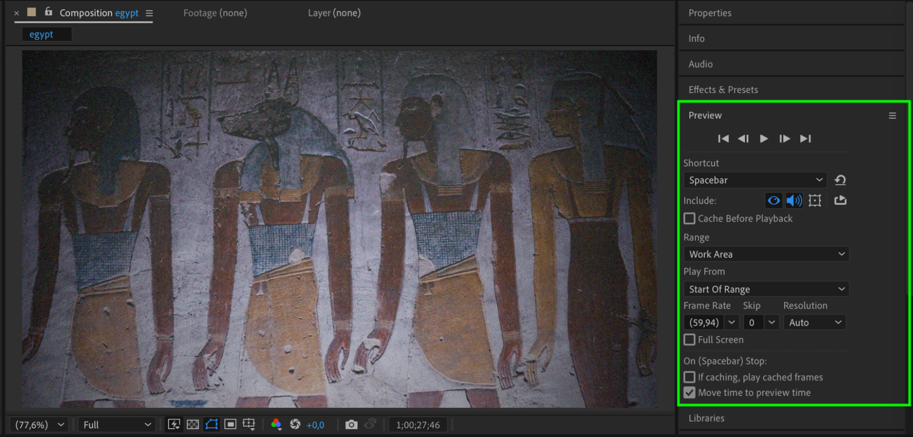This screenshot has height=437, width=913.
Task: Toggle audio inclusion in preview
Action: 794,200
